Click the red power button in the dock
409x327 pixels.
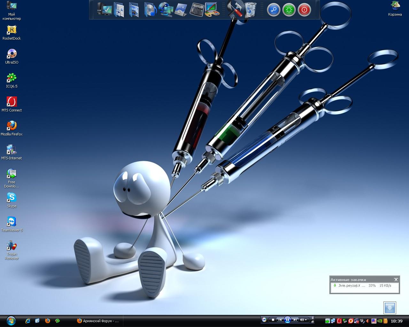point(304,10)
